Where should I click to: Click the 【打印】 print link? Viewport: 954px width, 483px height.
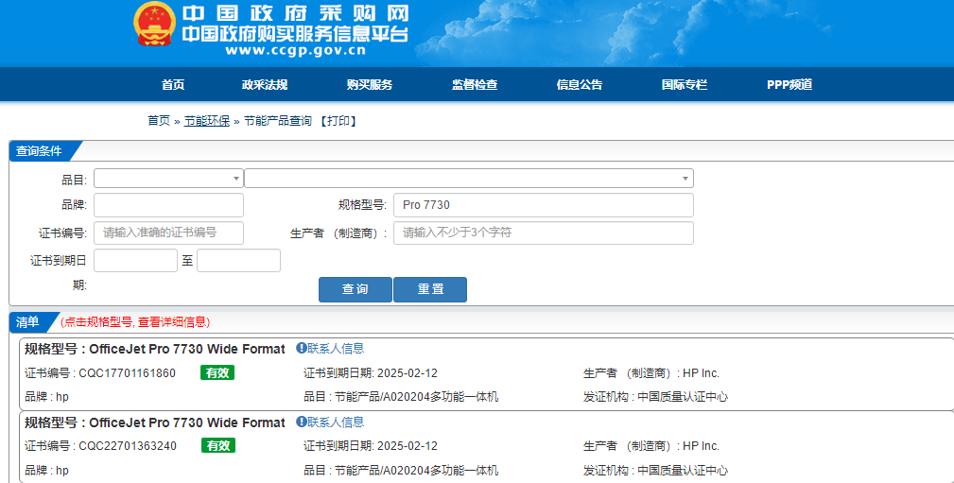[x=338, y=121]
